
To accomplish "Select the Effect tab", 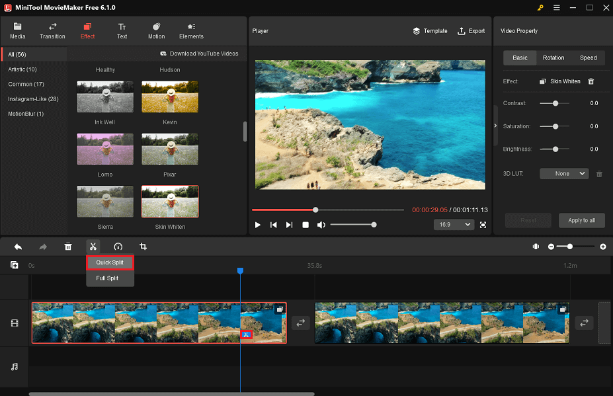I will point(87,31).
